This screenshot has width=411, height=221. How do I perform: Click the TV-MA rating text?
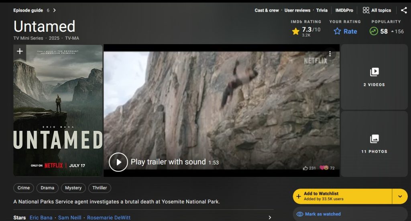[x=72, y=38]
